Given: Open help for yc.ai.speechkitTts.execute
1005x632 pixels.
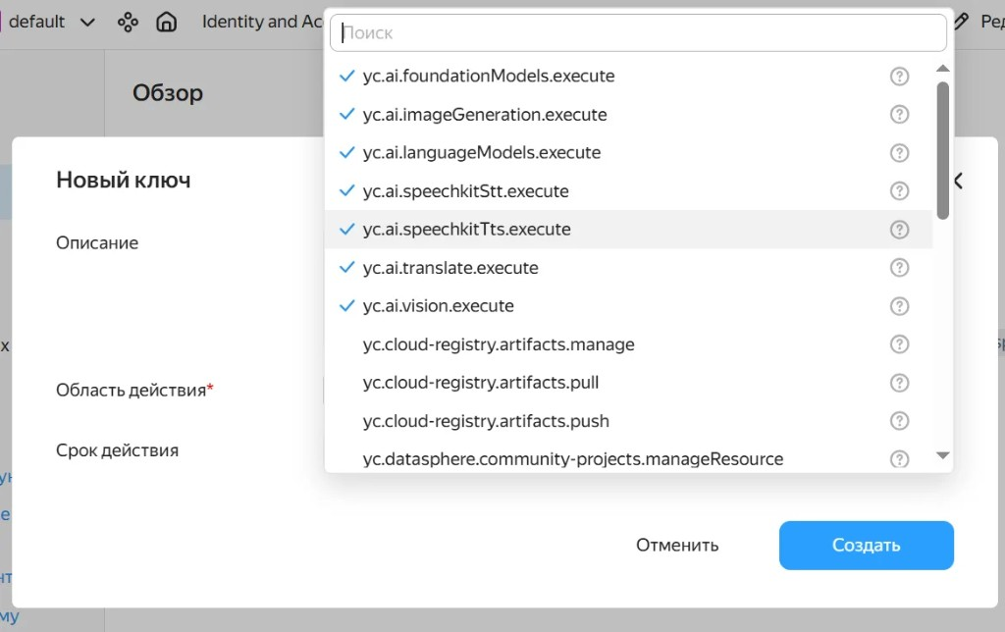Looking at the screenshot, I should click(899, 230).
